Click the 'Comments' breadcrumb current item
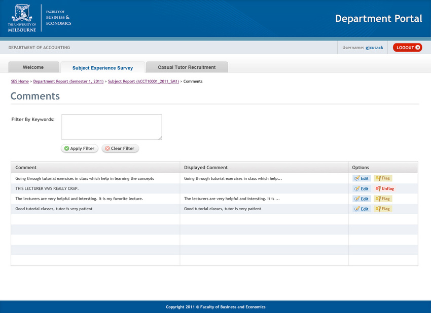The image size is (431, 313). point(193,81)
